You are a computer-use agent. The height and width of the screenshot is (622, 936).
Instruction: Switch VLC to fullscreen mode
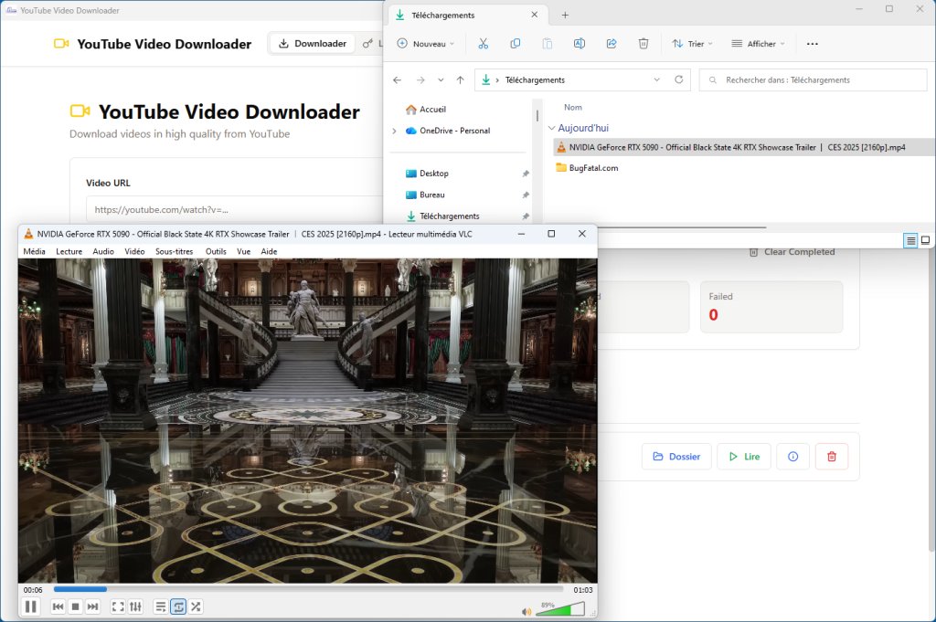[x=117, y=606]
